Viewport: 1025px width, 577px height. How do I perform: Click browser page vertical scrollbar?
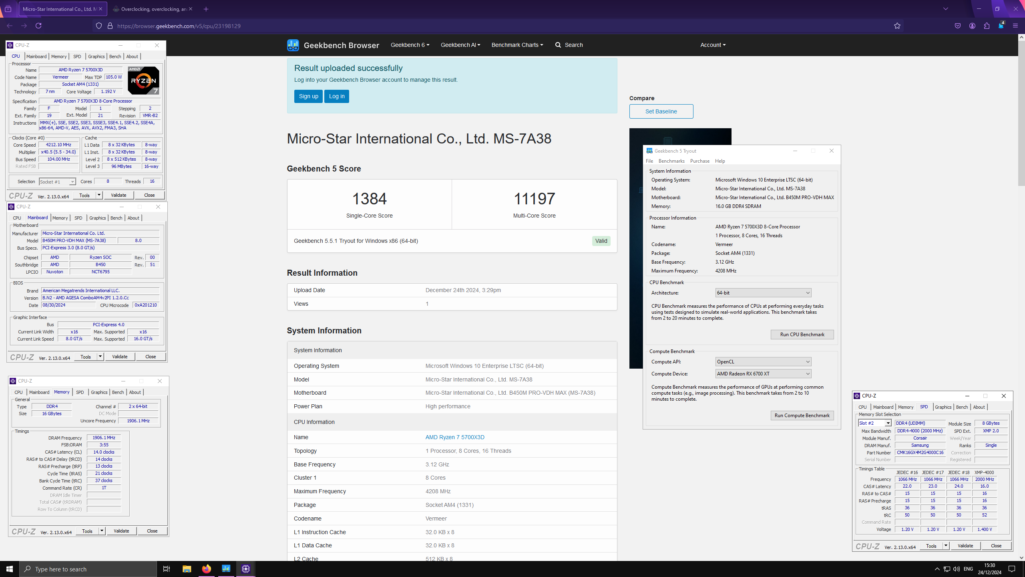[x=1021, y=113]
